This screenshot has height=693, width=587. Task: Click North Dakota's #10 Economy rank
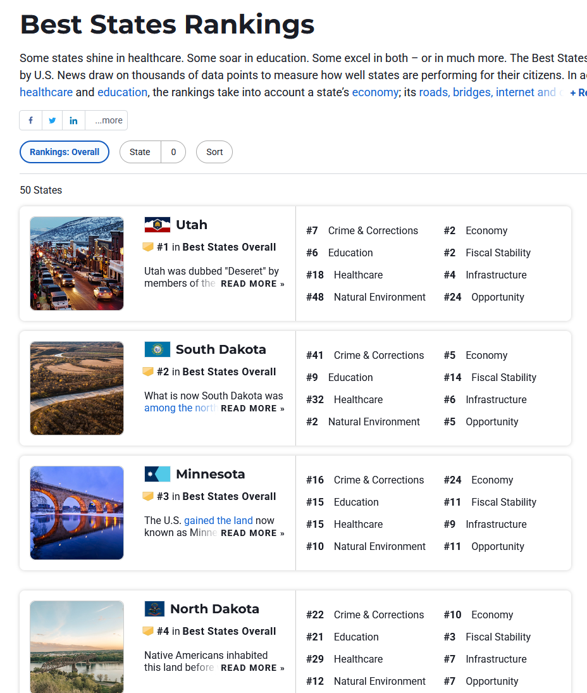tap(479, 615)
